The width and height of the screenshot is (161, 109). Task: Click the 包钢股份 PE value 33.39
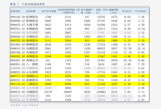(127, 49)
